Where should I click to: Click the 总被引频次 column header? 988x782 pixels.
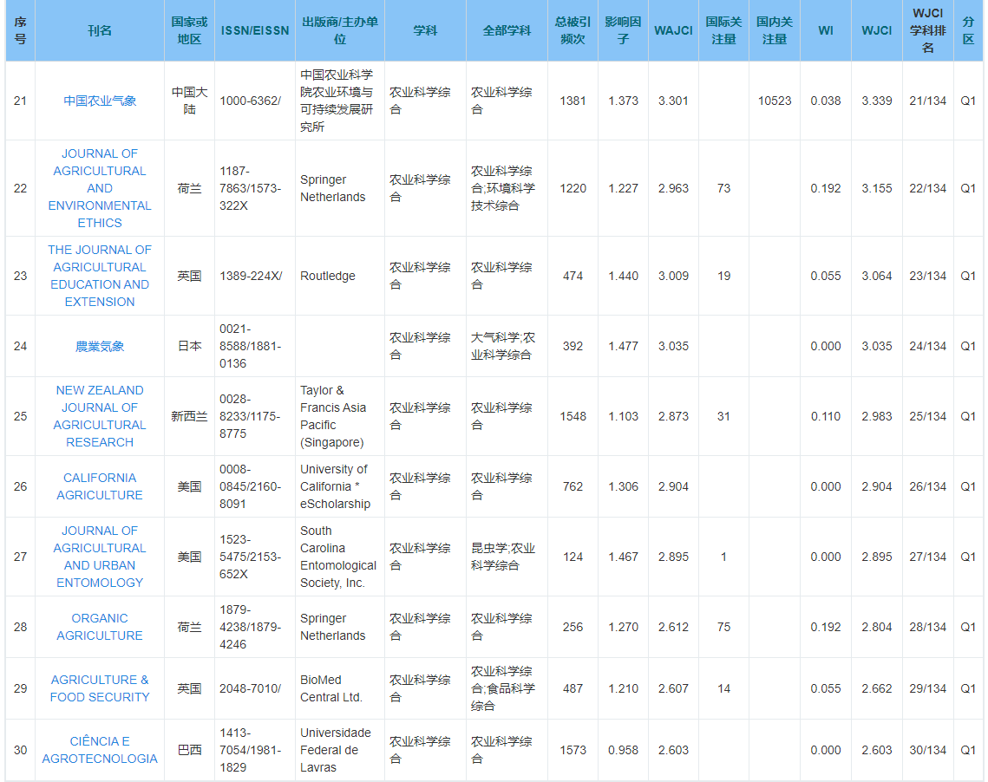click(x=573, y=30)
